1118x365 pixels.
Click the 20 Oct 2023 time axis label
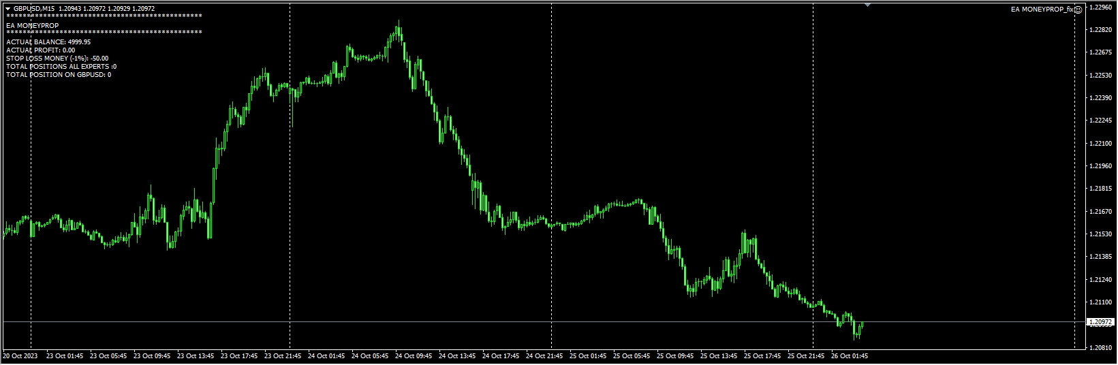tap(20, 355)
